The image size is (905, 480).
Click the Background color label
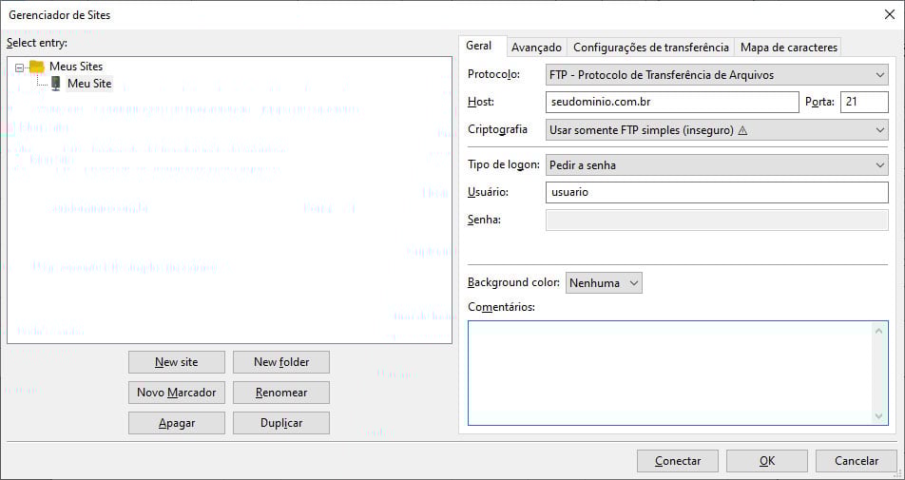[513, 282]
